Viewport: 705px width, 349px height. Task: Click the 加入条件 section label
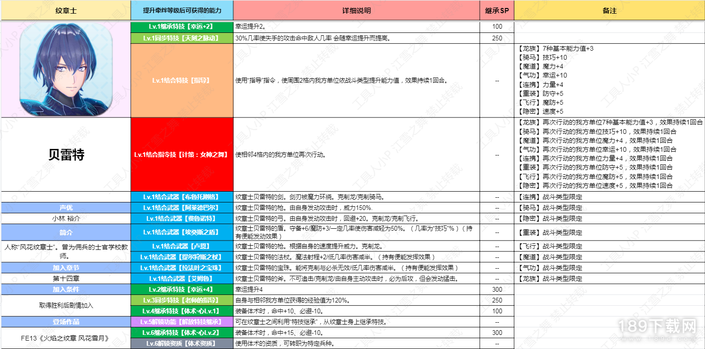(x=66, y=289)
